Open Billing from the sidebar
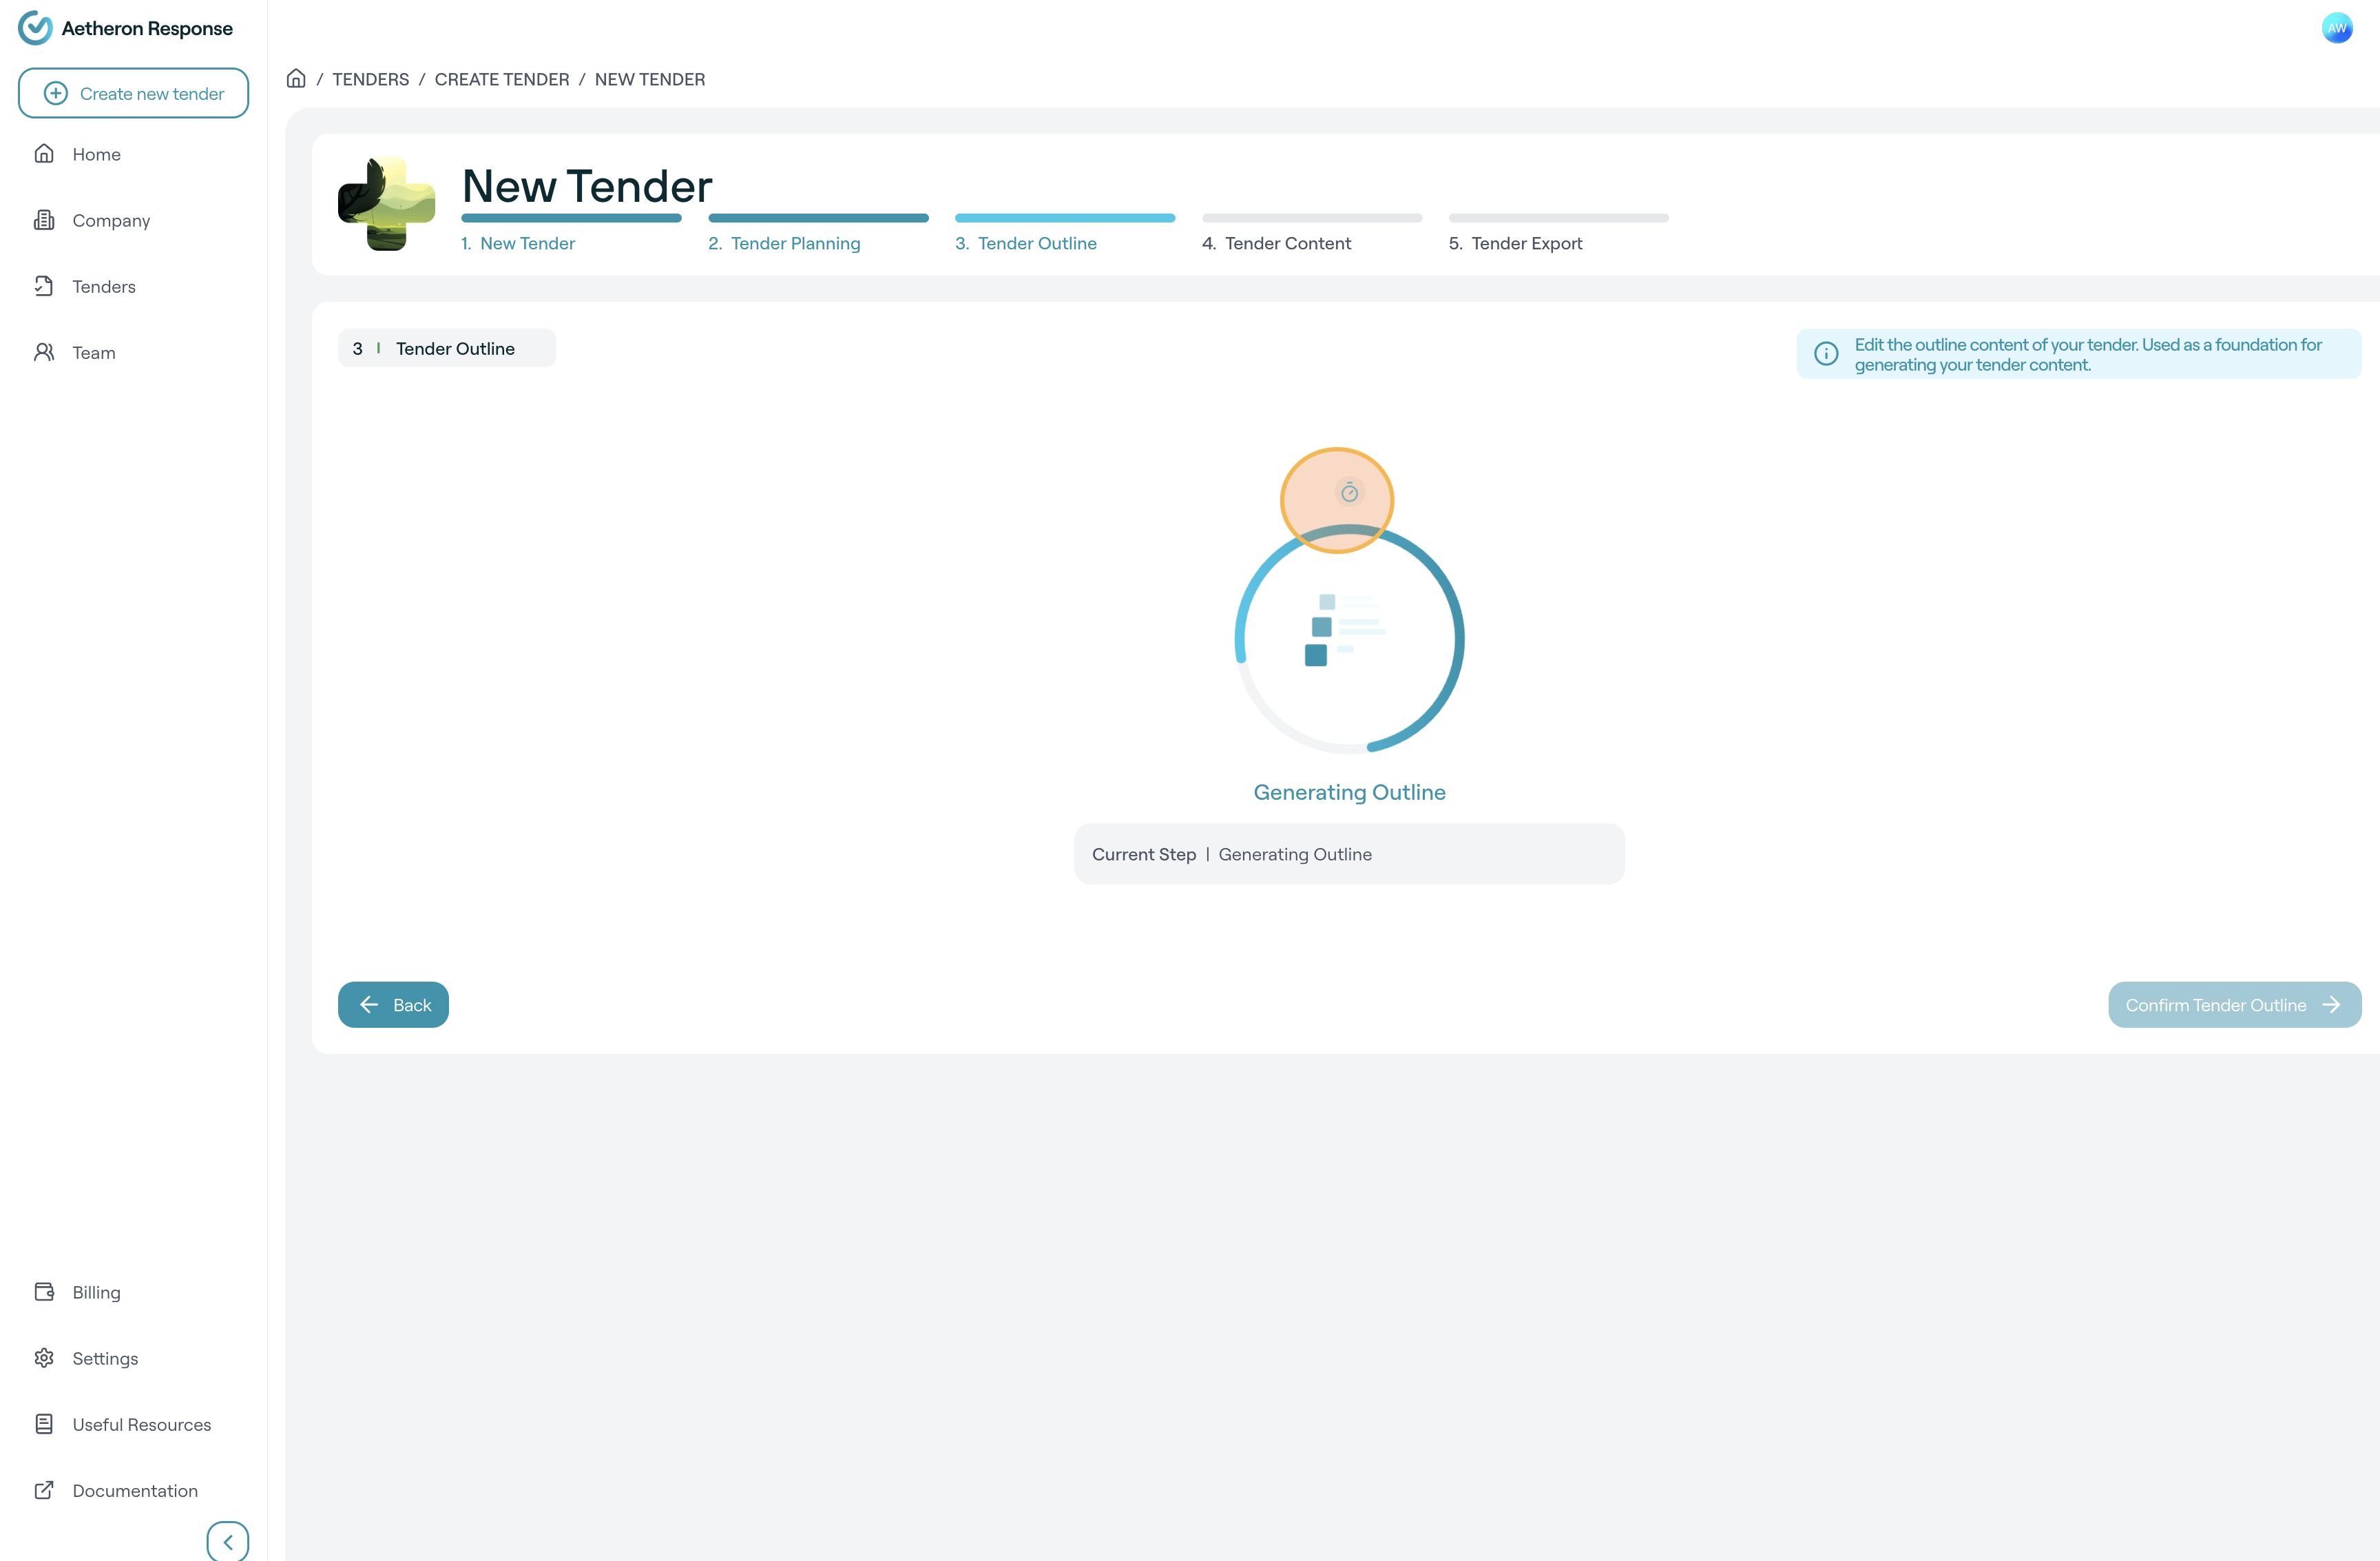2380x1561 pixels. pos(96,1292)
